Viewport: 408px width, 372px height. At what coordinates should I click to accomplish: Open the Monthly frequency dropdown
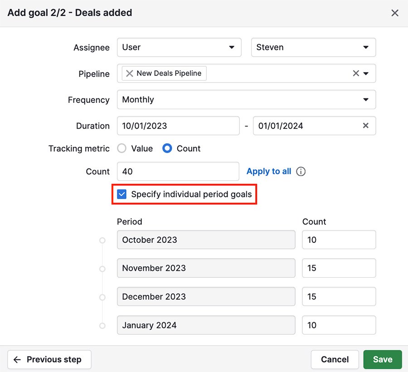click(246, 99)
